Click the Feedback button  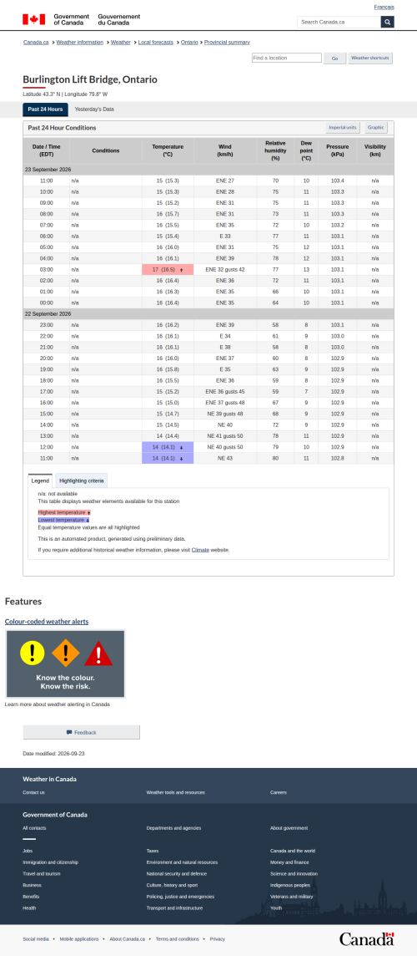[x=81, y=732]
